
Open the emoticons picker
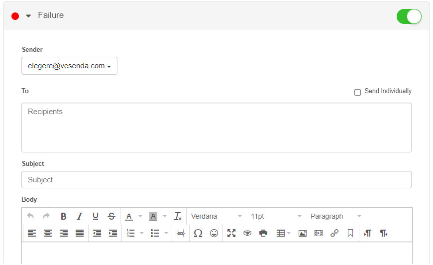pos(214,233)
